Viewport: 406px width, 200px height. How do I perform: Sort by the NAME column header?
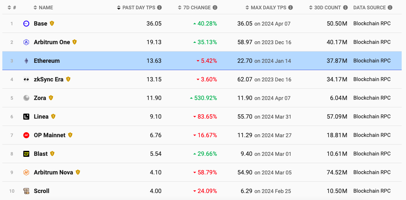click(x=46, y=7)
